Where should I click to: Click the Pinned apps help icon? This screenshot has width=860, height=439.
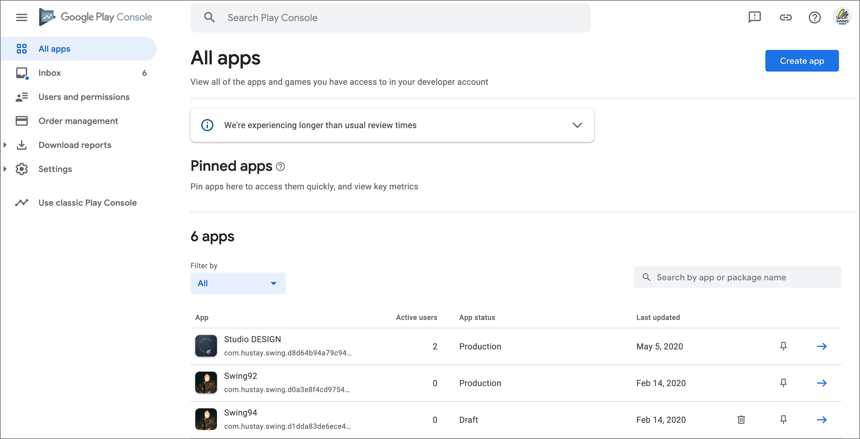280,167
